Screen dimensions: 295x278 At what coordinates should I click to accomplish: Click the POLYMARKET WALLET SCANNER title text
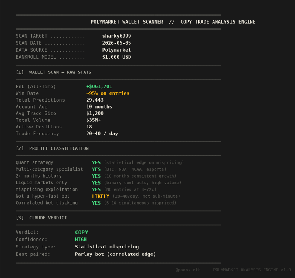point(127,22)
